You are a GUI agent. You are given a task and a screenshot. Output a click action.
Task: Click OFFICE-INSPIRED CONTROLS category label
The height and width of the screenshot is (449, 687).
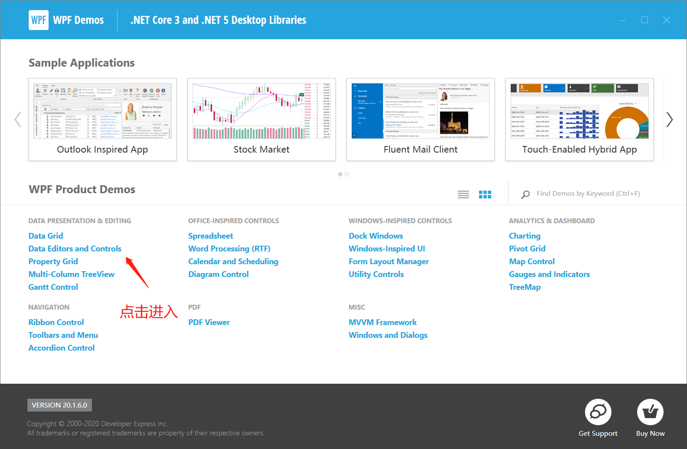234,221
